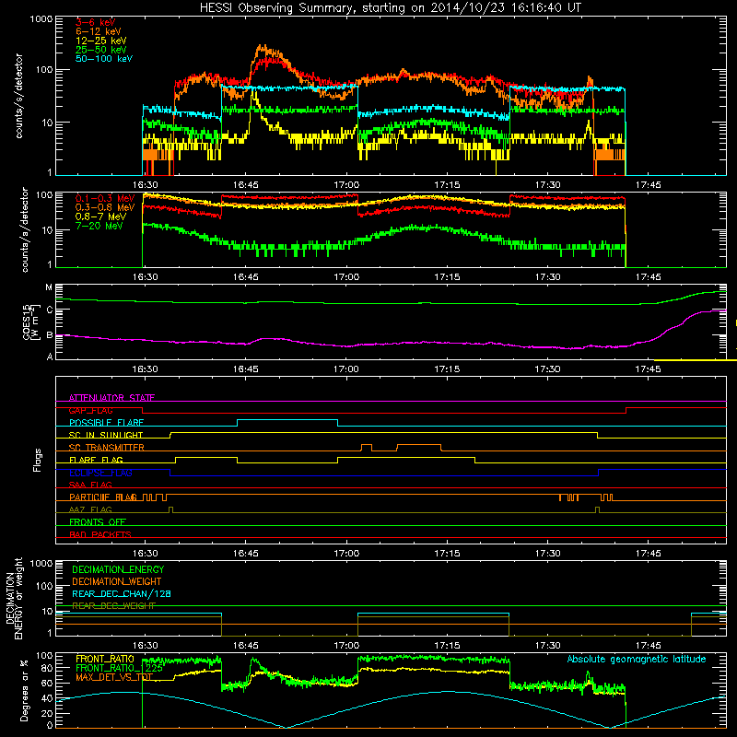Click the HESSI Observing Summary title text

pyautogui.click(x=390, y=8)
